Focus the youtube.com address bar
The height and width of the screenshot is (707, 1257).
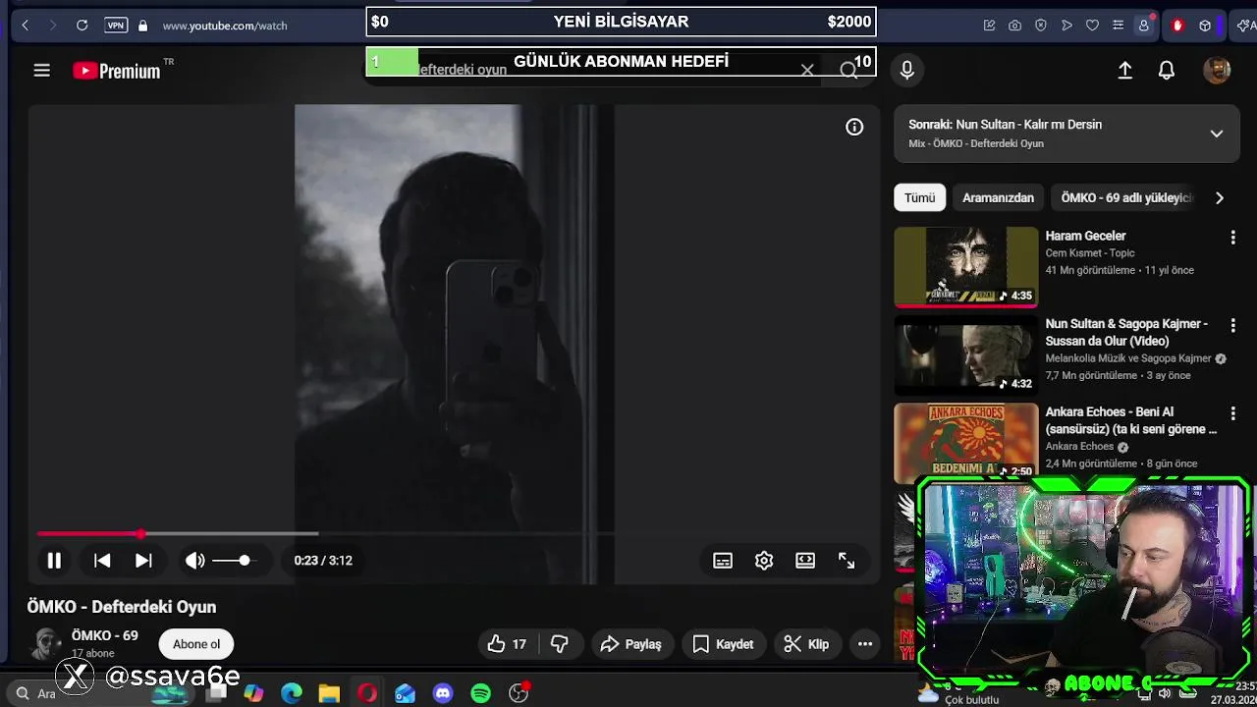click(x=225, y=26)
